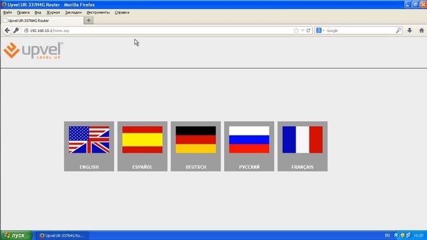The width and height of the screenshot is (427, 240).
Task: Choose the Español language flag
Action: click(x=142, y=146)
